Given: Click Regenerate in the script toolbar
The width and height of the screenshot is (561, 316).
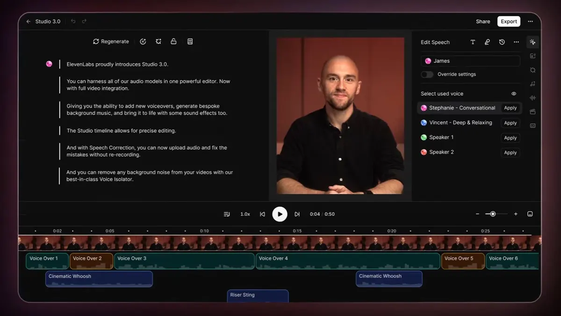Looking at the screenshot, I should point(111,42).
